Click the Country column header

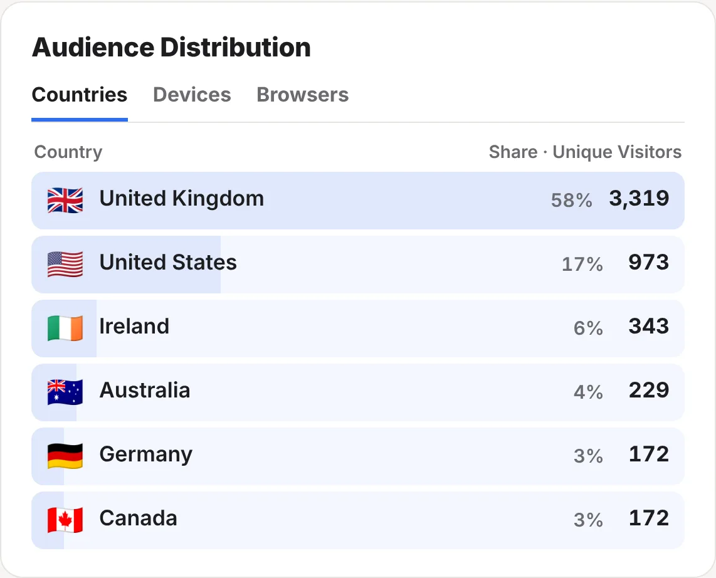click(x=68, y=152)
